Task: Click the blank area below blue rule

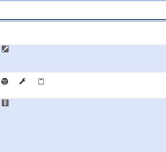Action: tap(83, 33)
